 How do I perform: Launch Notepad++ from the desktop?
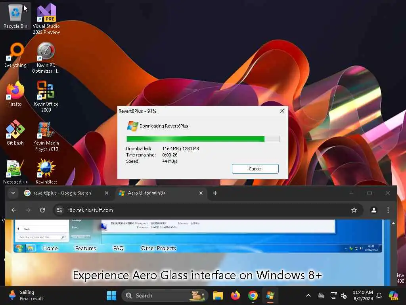tap(15, 172)
